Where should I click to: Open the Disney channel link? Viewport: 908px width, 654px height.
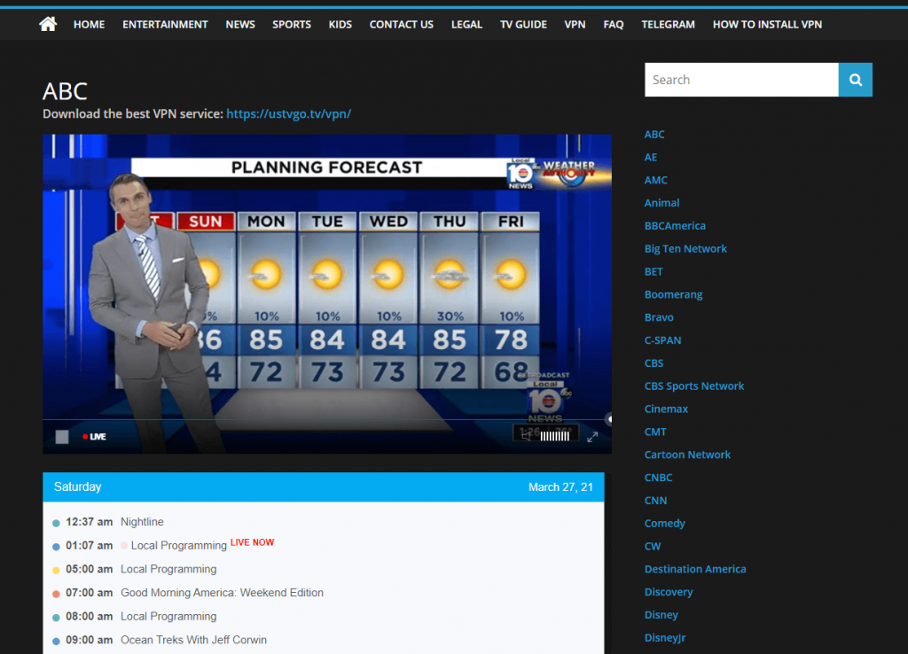point(661,615)
